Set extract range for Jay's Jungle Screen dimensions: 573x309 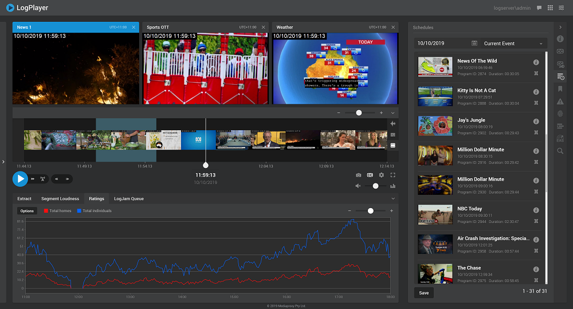536,132
